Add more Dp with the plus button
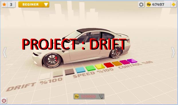 pos(173,5)
